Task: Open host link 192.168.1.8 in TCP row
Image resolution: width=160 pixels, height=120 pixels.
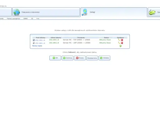Action: click(40, 40)
